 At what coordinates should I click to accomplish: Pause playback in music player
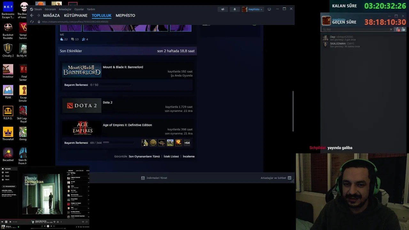[x=6, y=222]
